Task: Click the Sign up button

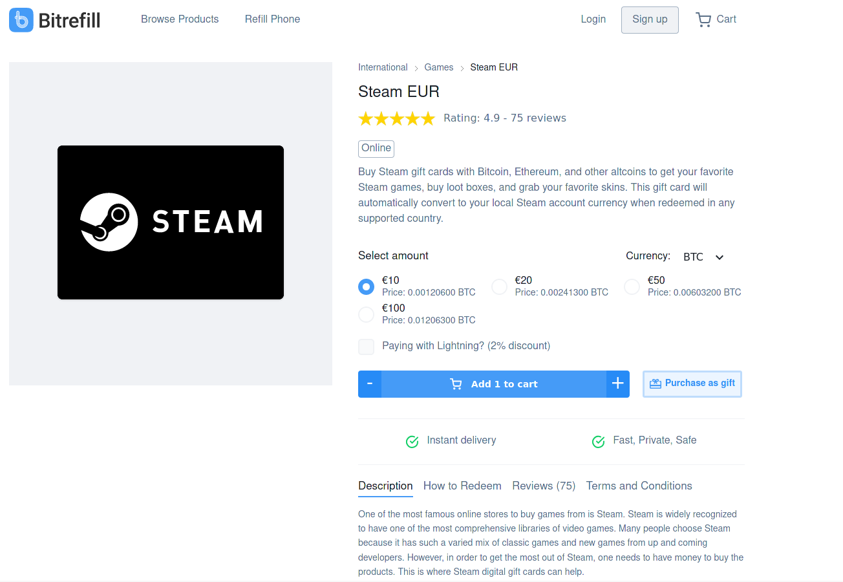Action: (x=650, y=19)
